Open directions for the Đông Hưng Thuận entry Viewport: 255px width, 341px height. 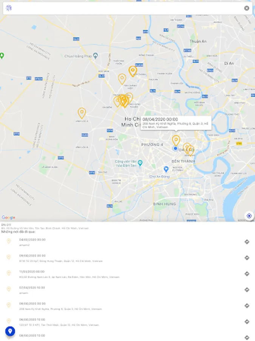(x=247, y=258)
